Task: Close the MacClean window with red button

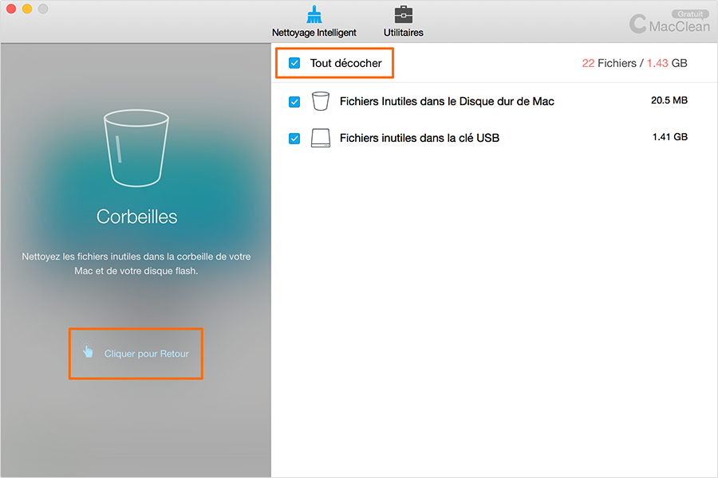Action: click(11, 9)
